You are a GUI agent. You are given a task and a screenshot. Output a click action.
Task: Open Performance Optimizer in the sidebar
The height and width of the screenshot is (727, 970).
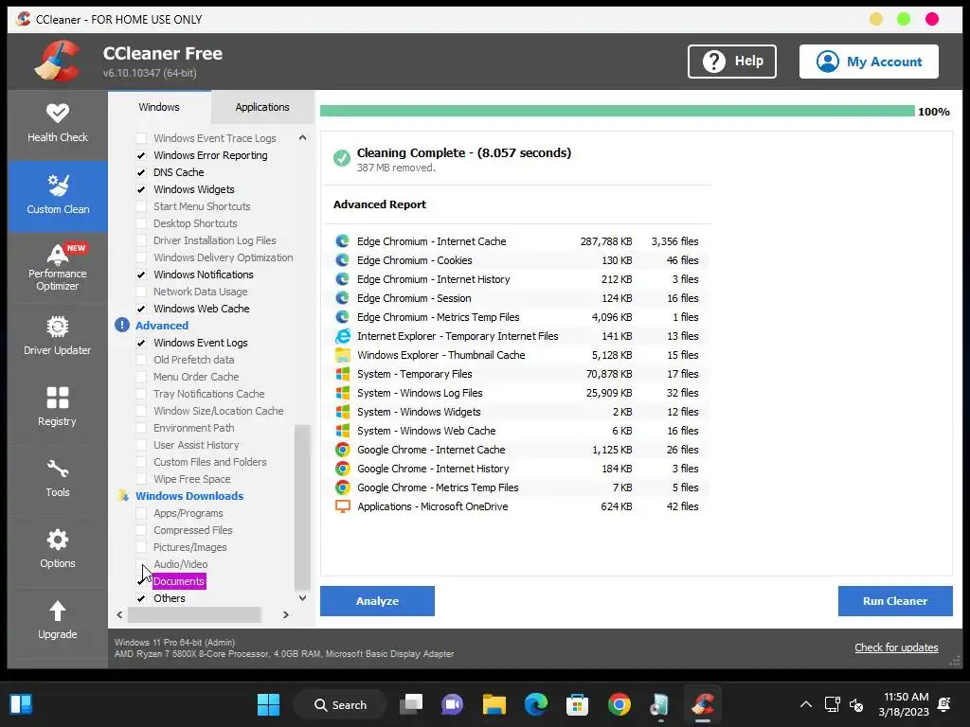tap(58, 267)
